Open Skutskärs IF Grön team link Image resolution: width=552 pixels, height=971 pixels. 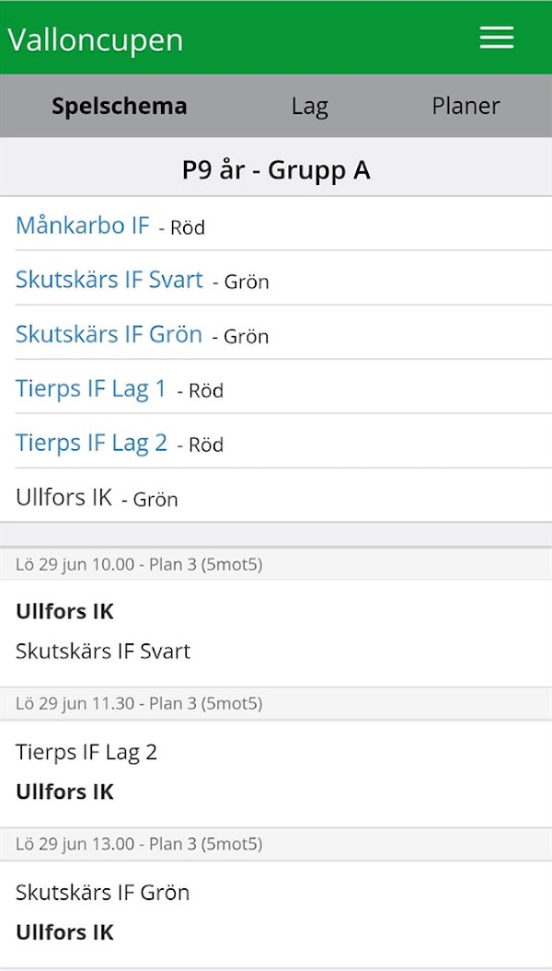(x=109, y=334)
